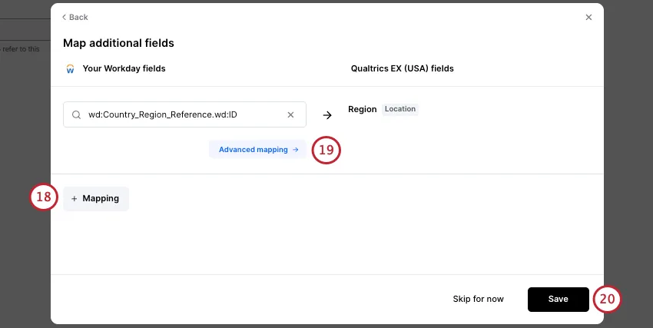Select the Qualtrics EX (USA) fields header
Screen dimensions: 653x328
tap(402, 68)
